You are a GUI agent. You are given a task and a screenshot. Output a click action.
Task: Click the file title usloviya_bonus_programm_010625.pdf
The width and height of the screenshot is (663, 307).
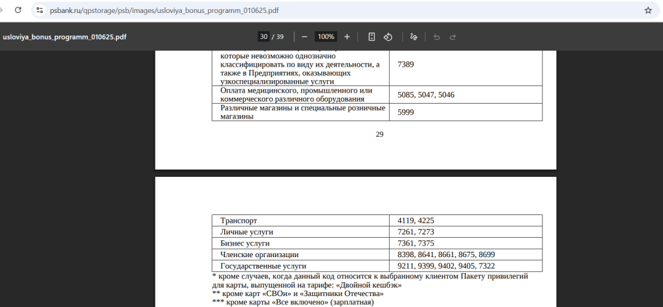tap(64, 37)
